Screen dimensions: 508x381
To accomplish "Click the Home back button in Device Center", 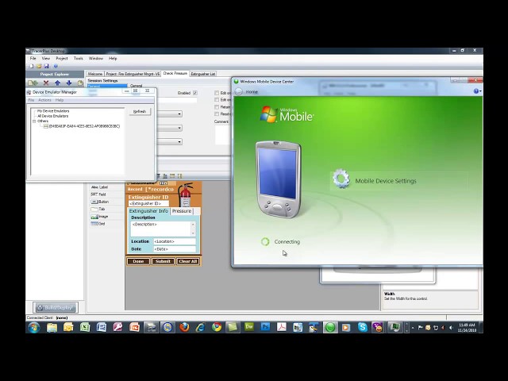I will tap(239, 92).
